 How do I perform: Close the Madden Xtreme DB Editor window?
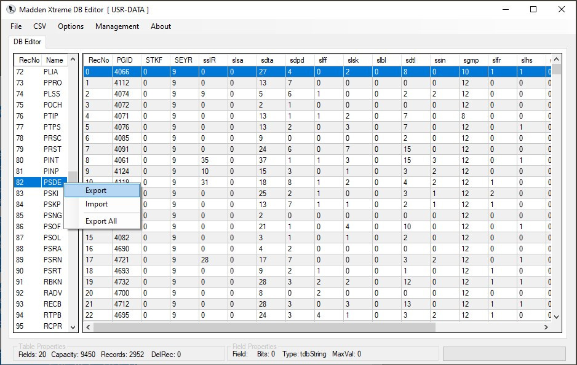point(561,10)
